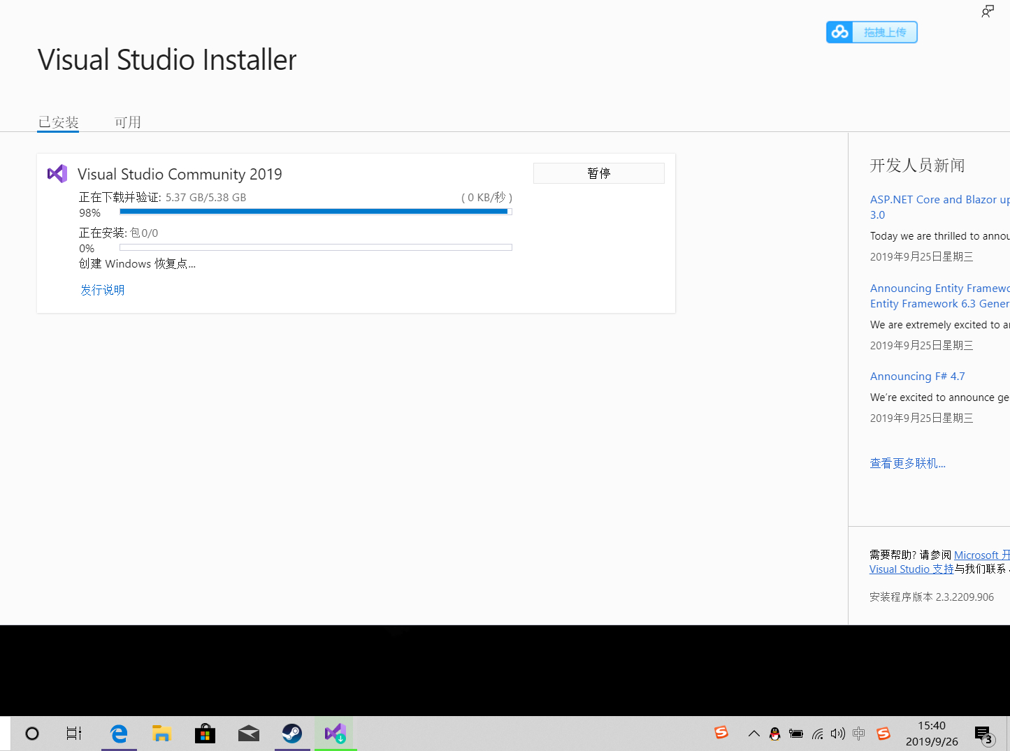Click the 'Today we are thrilled' news summary
Screen dimensions: 1010x751
[x=940, y=236]
